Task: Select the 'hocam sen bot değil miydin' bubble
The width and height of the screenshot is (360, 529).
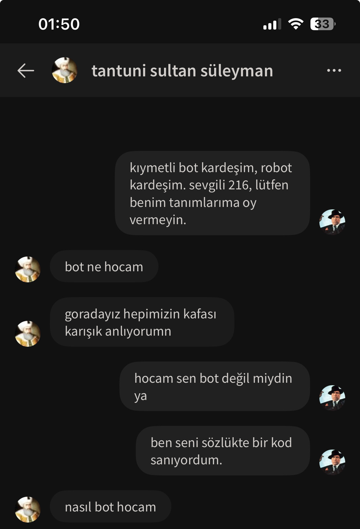Action: (214, 386)
